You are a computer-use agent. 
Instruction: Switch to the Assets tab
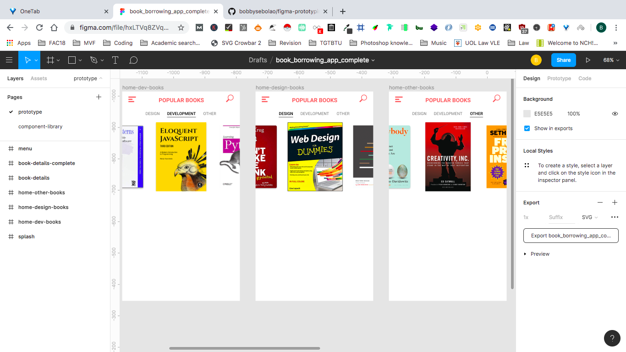(39, 78)
